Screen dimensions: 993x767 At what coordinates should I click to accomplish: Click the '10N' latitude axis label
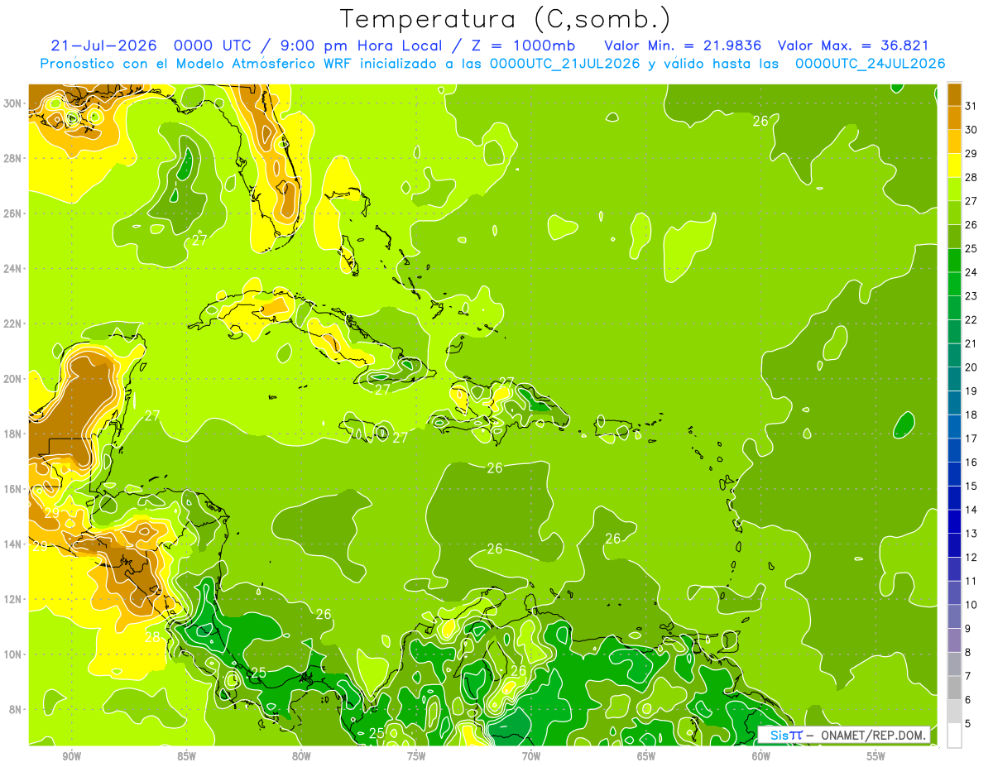(13, 654)
